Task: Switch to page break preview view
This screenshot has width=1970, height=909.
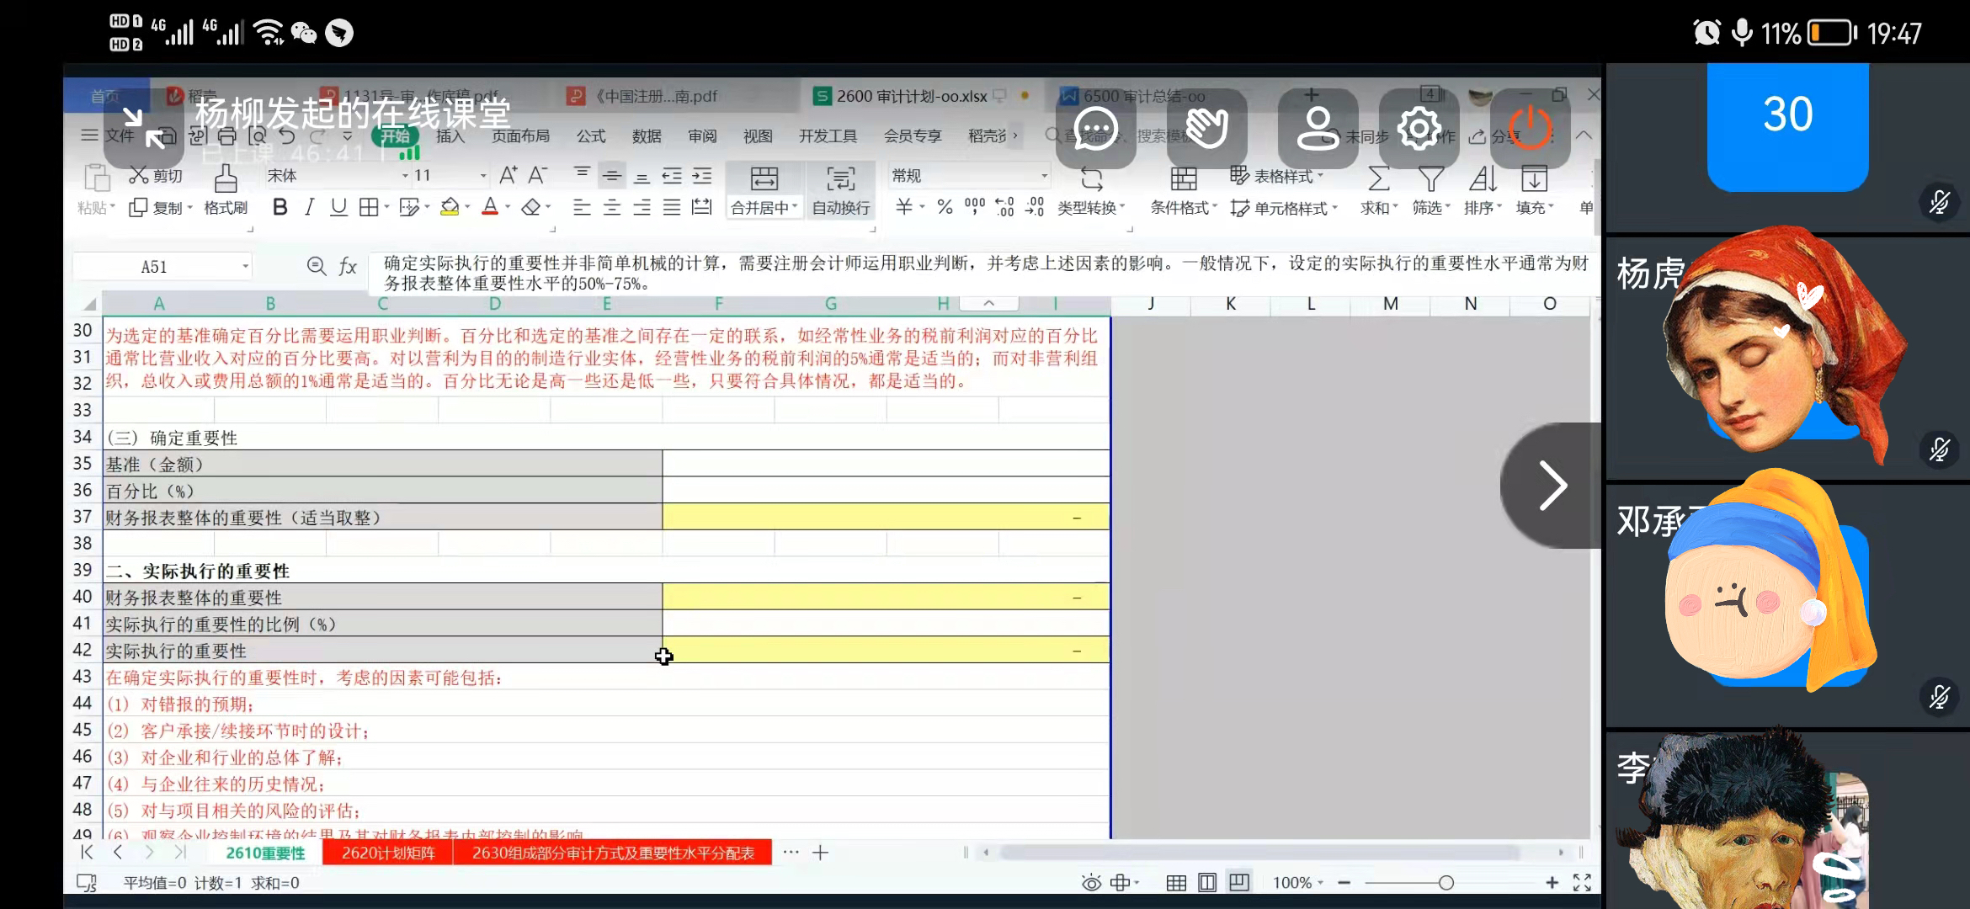Action: (x=1238, y=883)
